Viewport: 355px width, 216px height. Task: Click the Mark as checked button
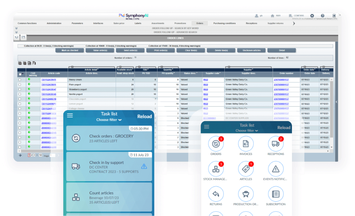70,51
